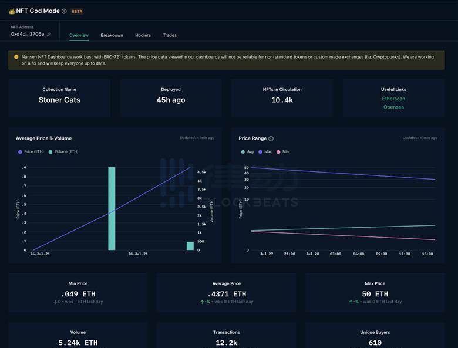458x348 pixels.
Task: Edit the NFT address with the pencil icon
Action: 49,35
